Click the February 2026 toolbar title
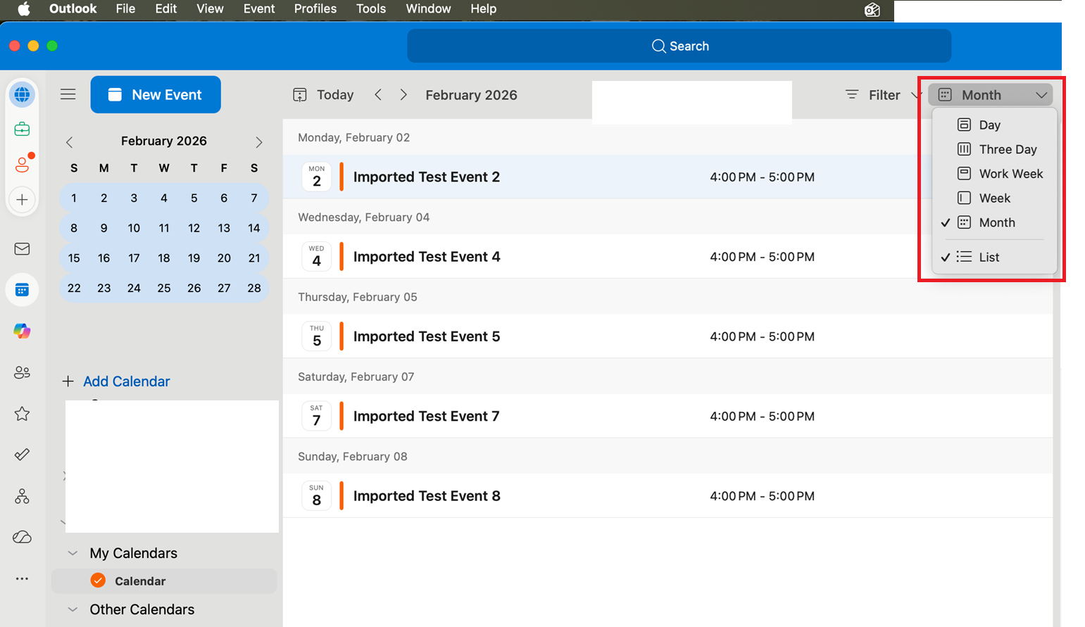This screenshot has height=627, width=1085. pyautogui.click(x=471, y=95)
